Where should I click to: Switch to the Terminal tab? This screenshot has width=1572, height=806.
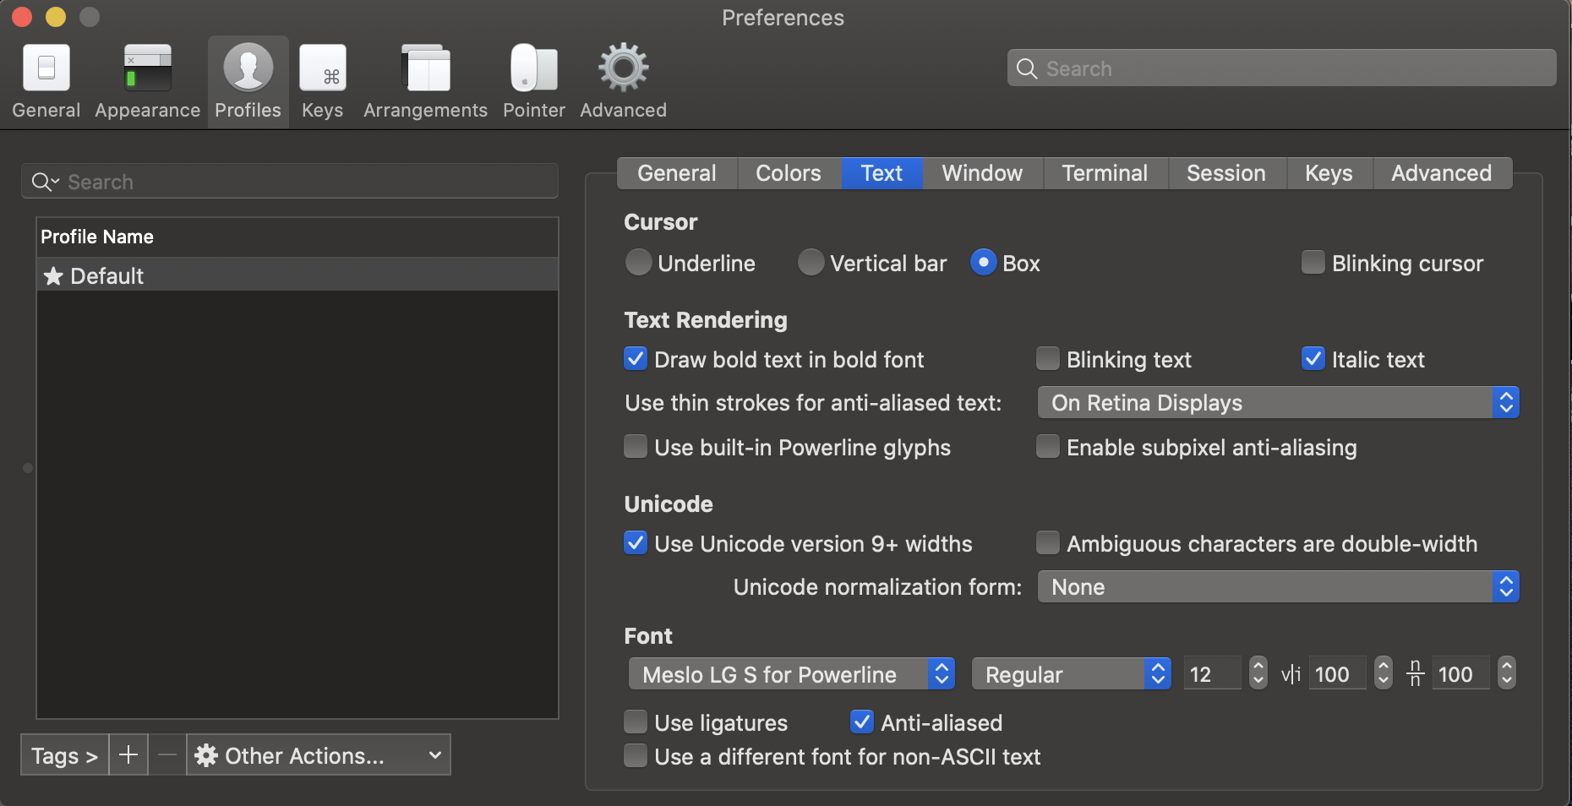coord(1105,173)
